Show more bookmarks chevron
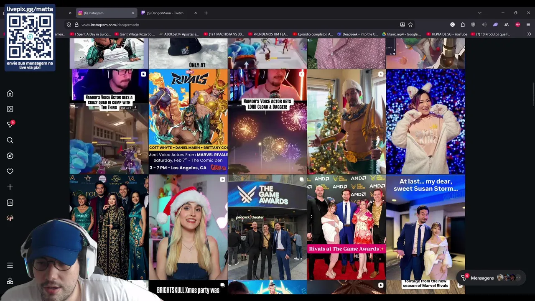Screen dimensions: 535x301 tap(529, 34)
